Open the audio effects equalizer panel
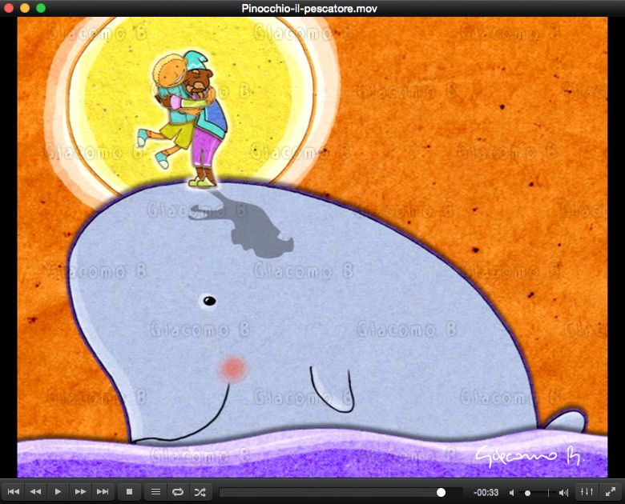 pos(587,492)
